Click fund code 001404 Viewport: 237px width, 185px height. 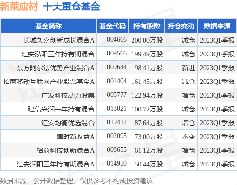pyautogui.click(x=117, y=81)
